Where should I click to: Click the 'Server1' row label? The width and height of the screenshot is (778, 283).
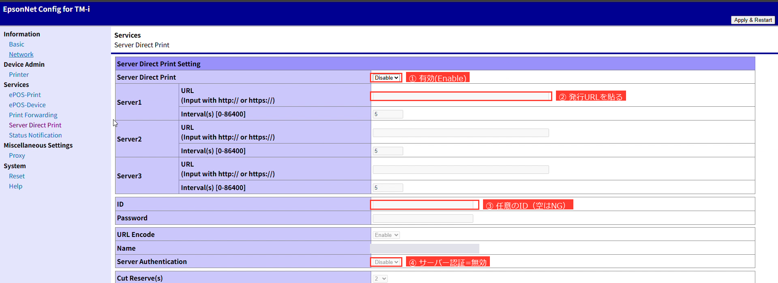(129, 102)
